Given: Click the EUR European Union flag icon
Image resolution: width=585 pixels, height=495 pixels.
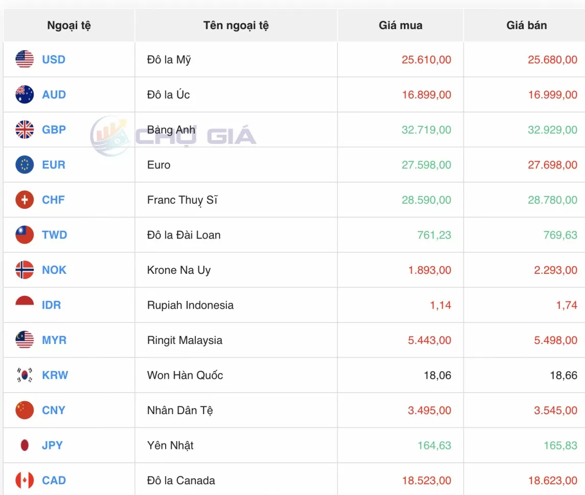Looking at the screenshot, I should coord(24,165).
